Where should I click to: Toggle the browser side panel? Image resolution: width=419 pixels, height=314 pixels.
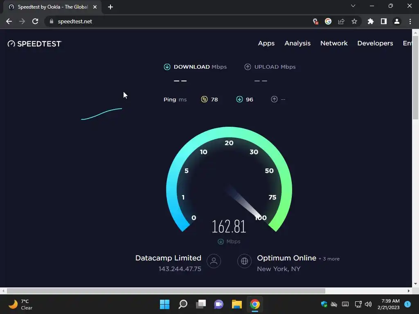coord(384,21)
